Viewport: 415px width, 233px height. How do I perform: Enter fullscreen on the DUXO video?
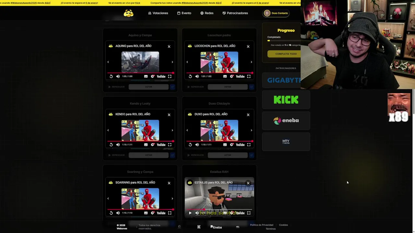249,145
